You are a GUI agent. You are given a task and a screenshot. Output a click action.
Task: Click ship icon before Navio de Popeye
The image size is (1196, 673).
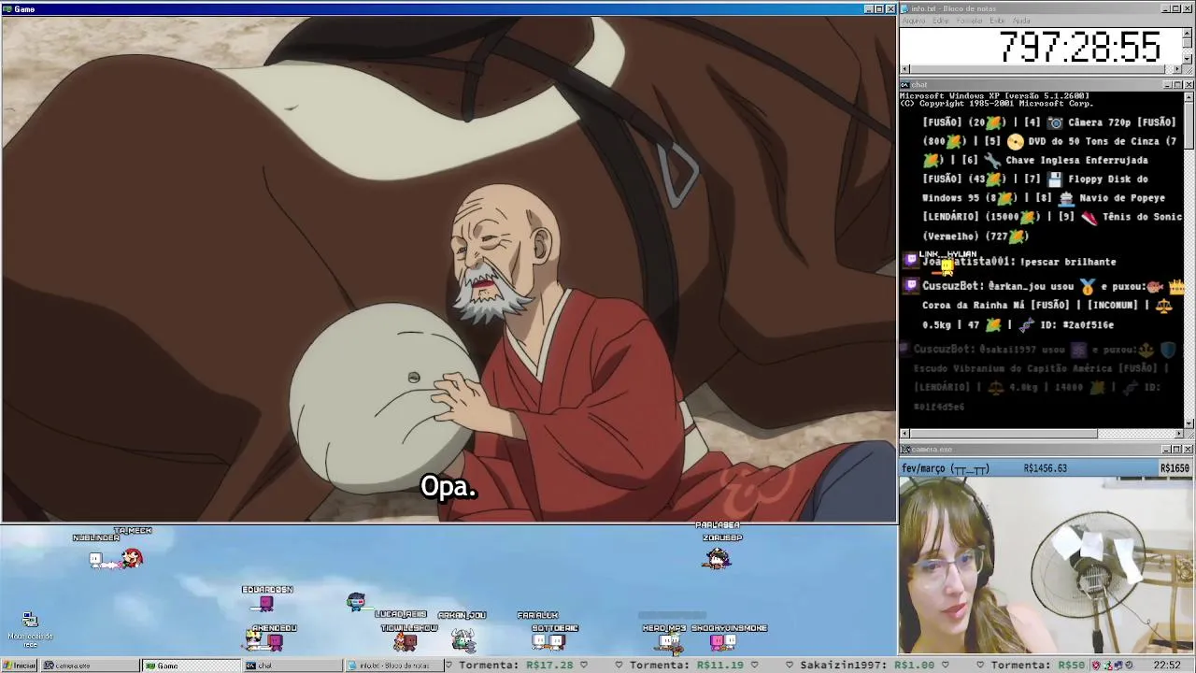coord(1066,198)
